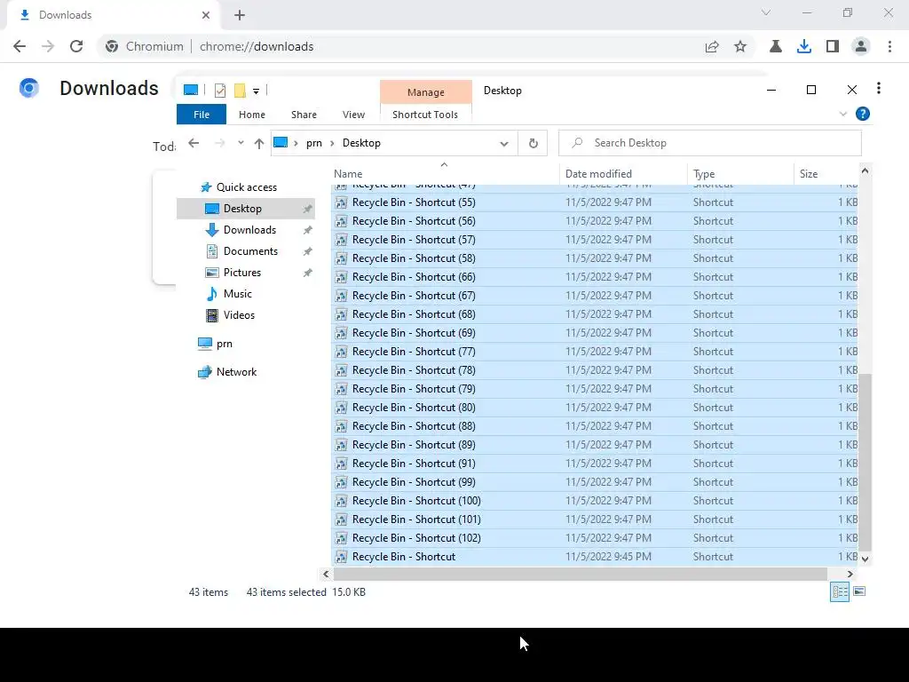The width and height of the screenshot is (909, 682).
Task: Open the Chromium downloads tray icon
Action: pyautogui.click(x=804, y=46)
